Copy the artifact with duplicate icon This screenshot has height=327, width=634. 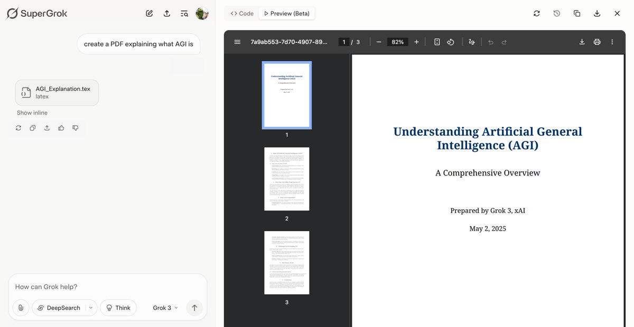point(577,13)
